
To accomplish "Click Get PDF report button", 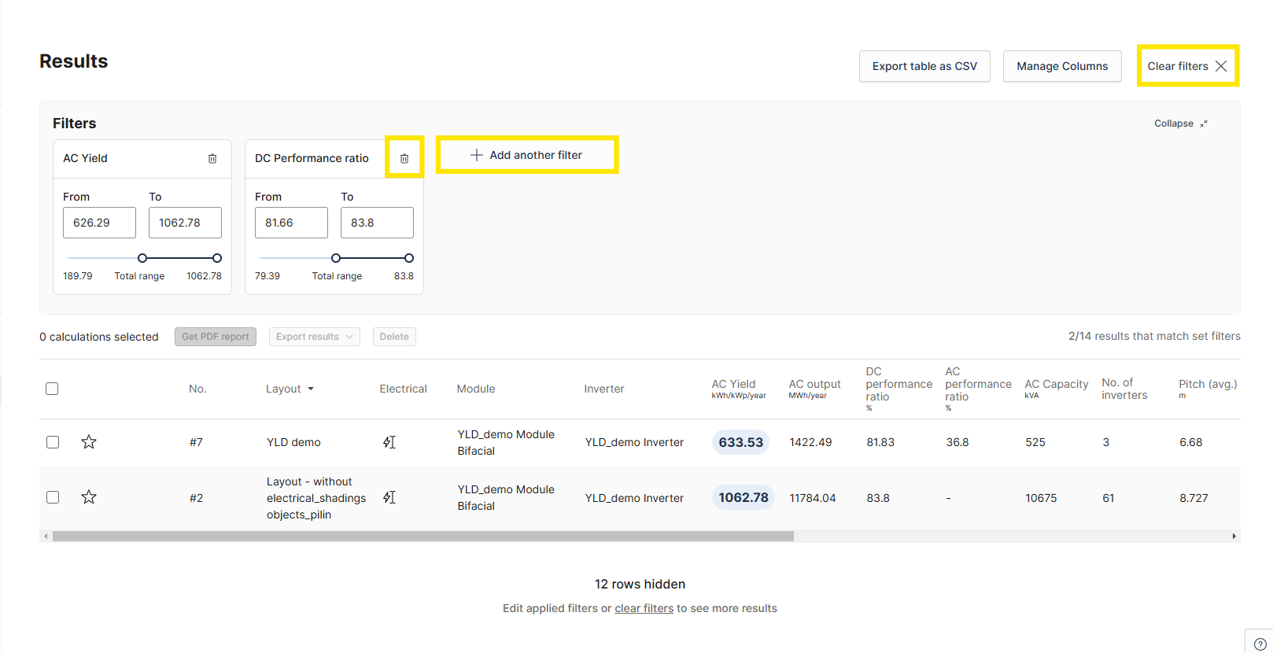I will pyautogui.click(x=216, y=337).
